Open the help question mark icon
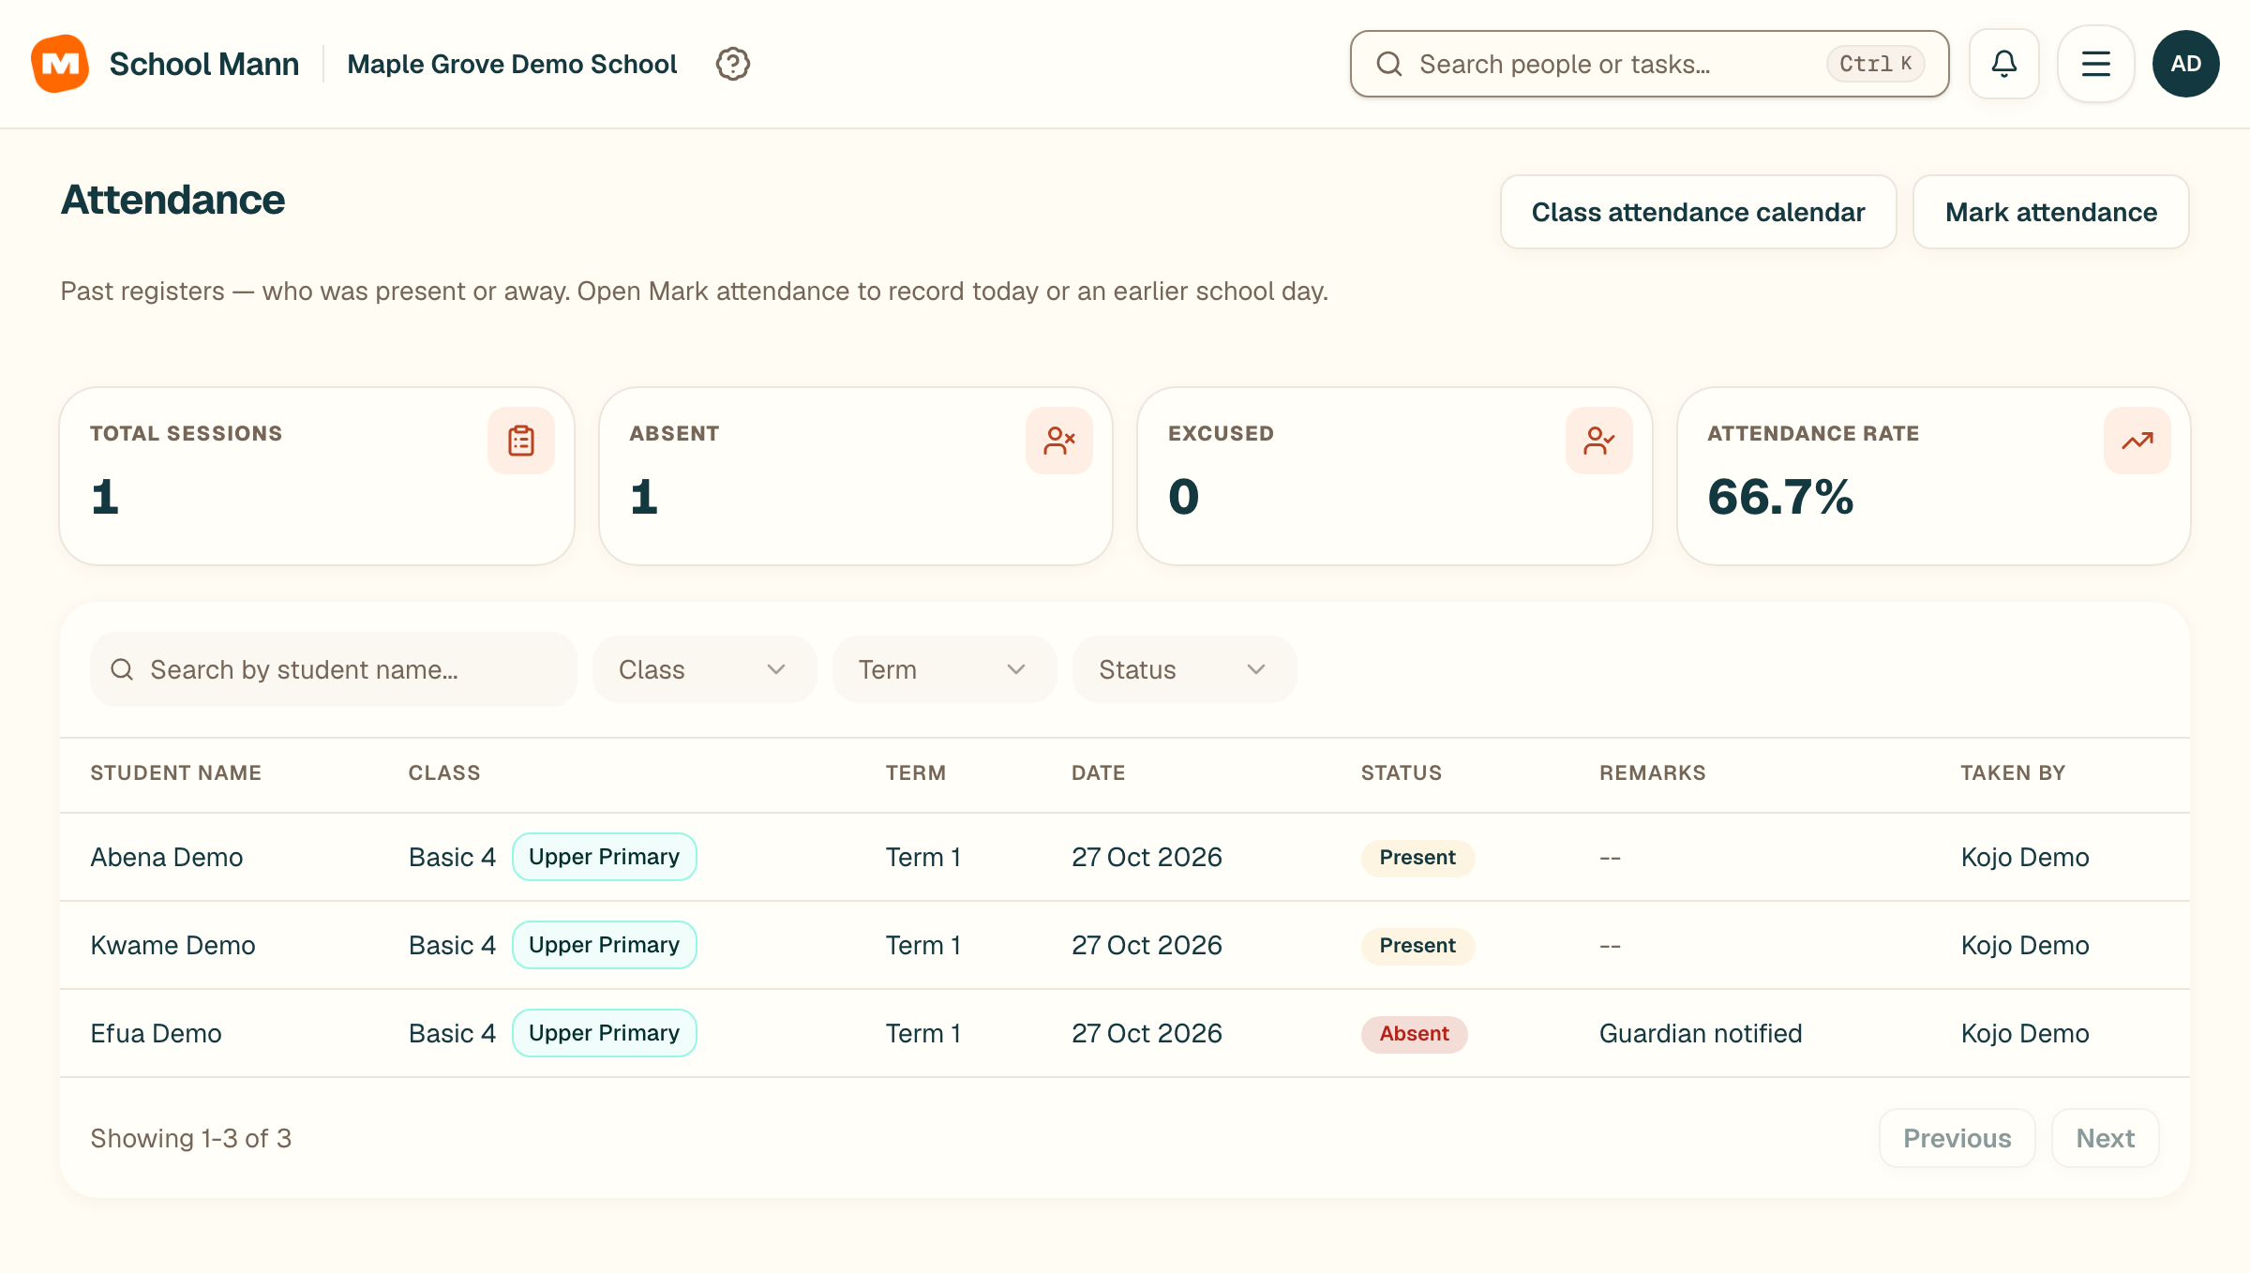The width and height of the screenshot is (2250, 1273). [732, 64]
